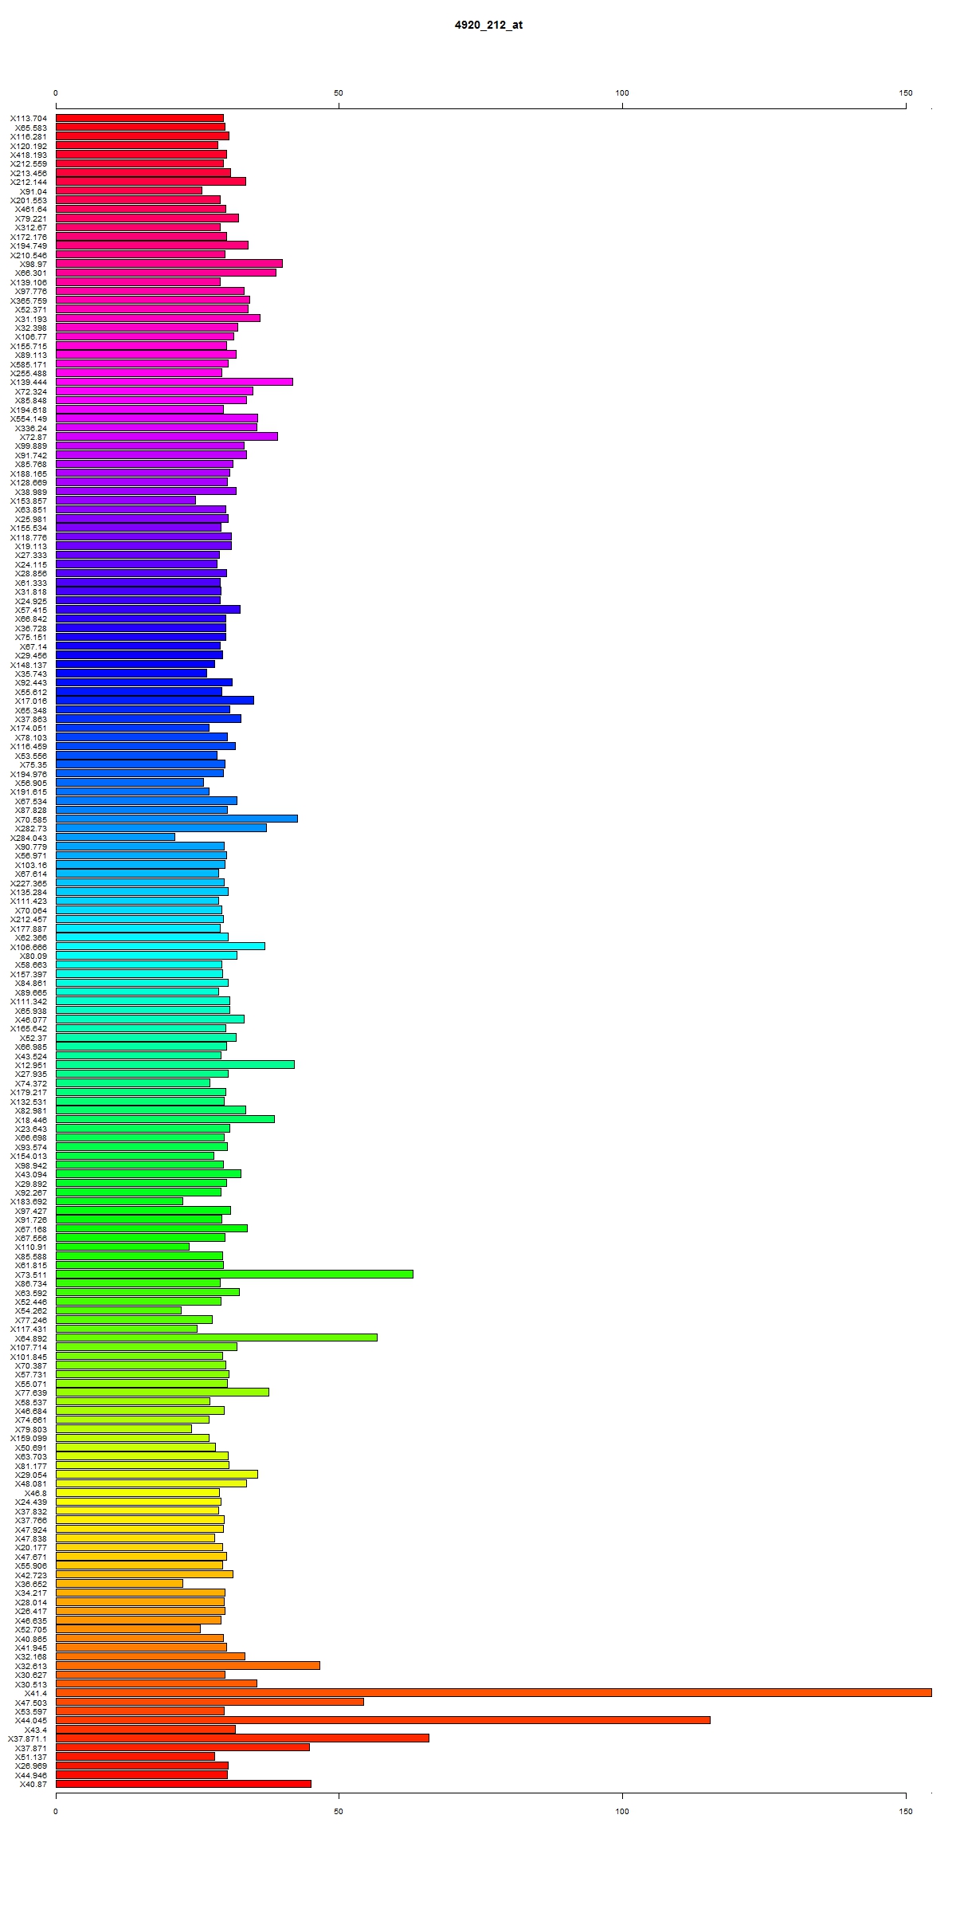Select the green bar beside X18.446

[165, 1119]
